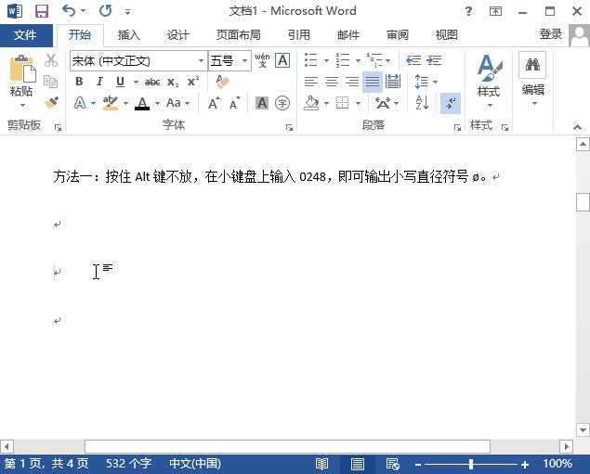Click the Cut scissors icon

51,60
